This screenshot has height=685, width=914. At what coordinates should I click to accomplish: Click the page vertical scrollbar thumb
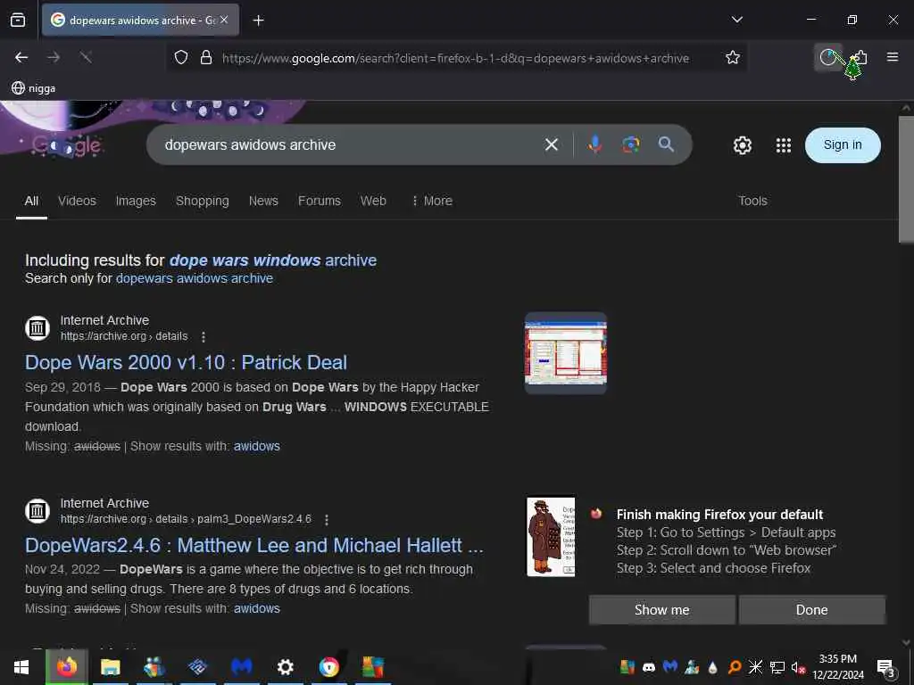[906, 179]
